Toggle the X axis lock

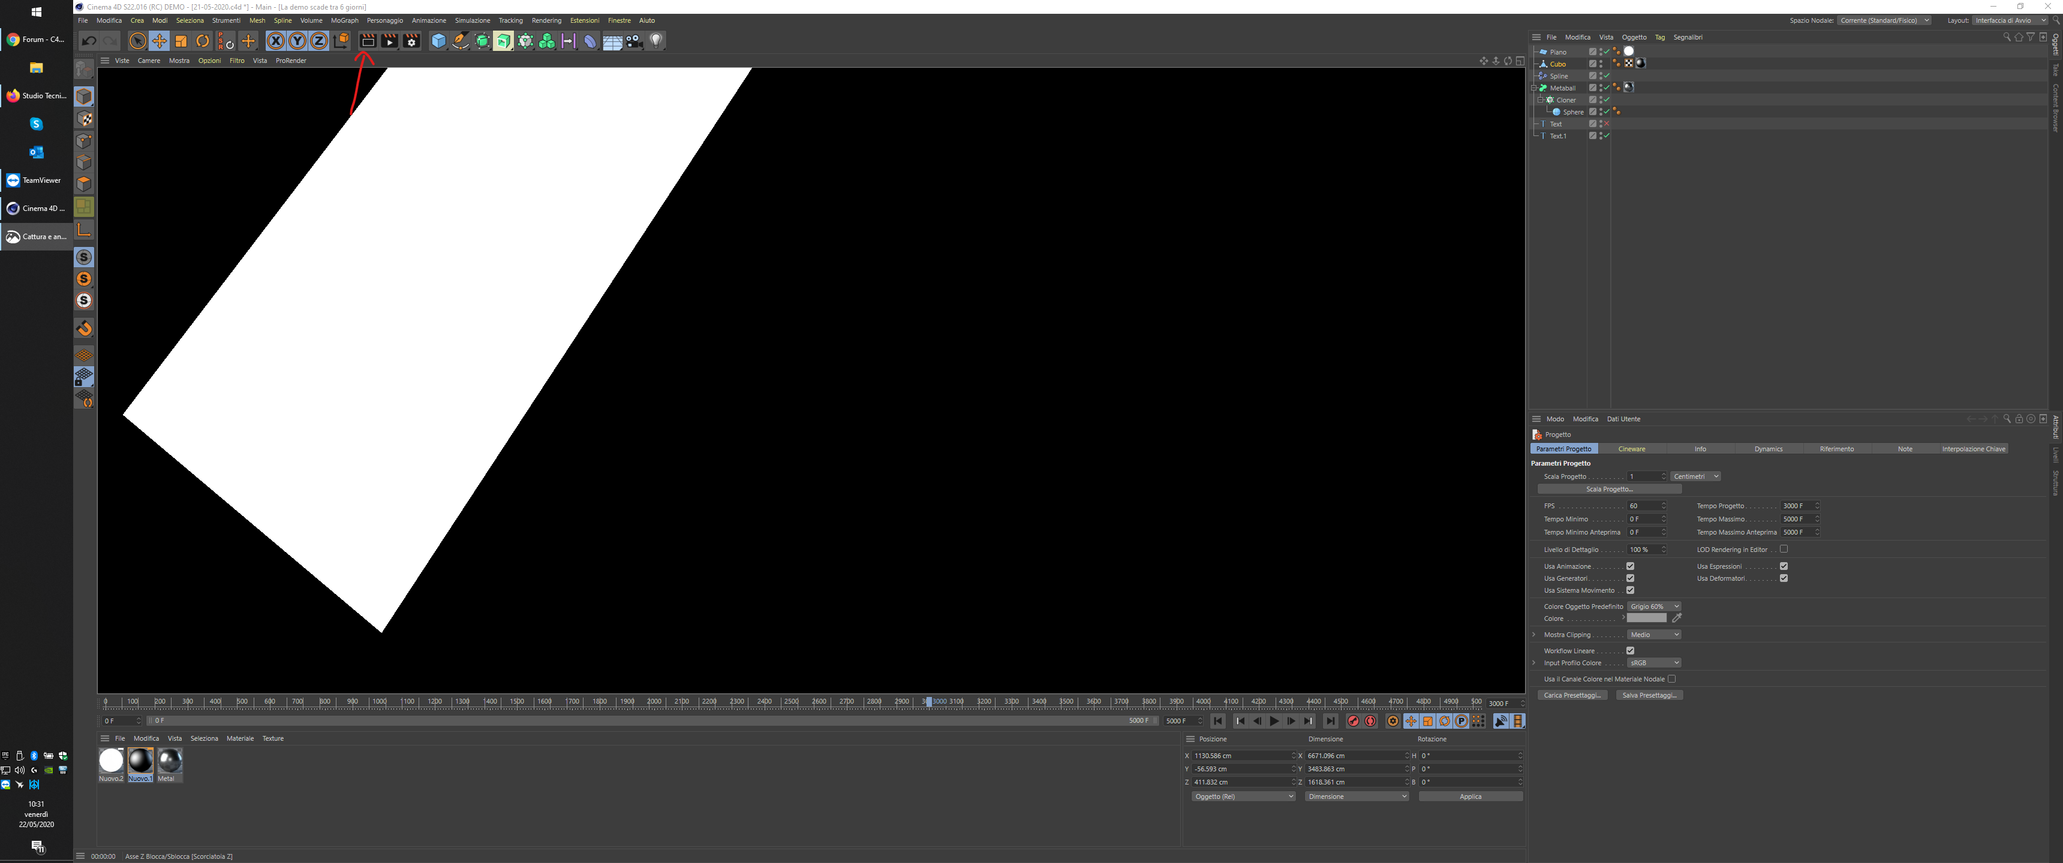coord(275,41)
